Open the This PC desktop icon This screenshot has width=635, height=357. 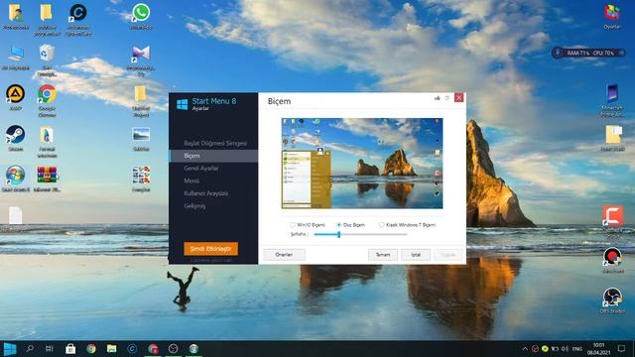(x=16, y=58)
